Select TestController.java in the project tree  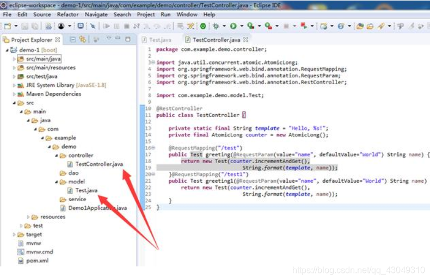pos(95,164)
